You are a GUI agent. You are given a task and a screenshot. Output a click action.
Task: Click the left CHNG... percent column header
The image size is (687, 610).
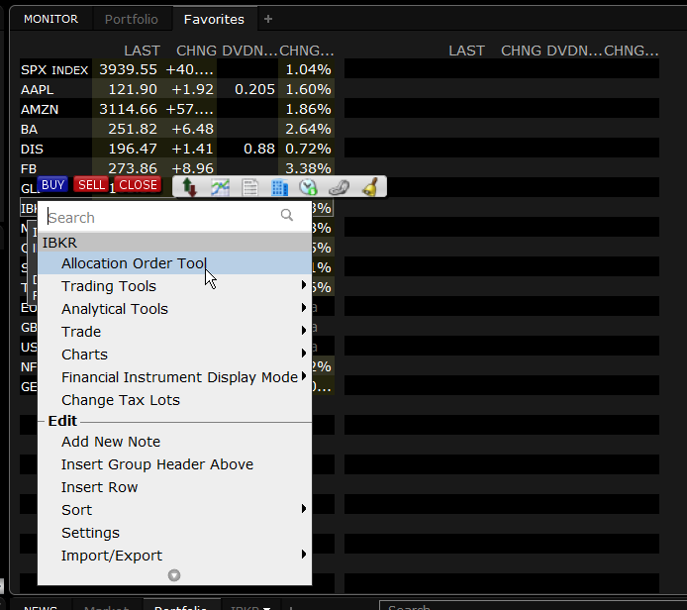(x=307, y=51)
